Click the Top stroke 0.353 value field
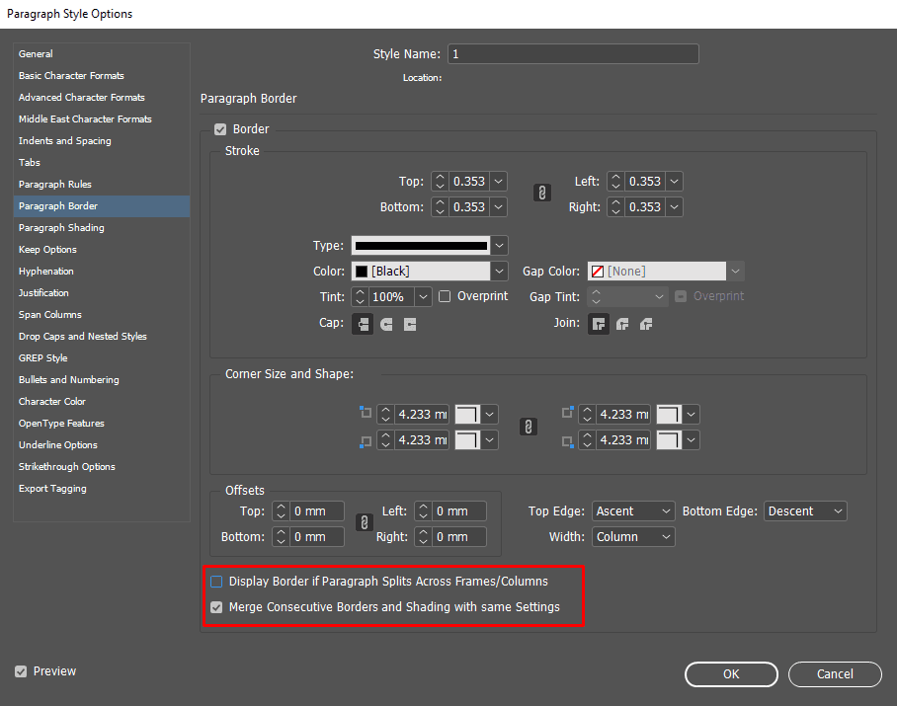The height and width of the screenshot is (706, 897). click(x=469, y=182)
